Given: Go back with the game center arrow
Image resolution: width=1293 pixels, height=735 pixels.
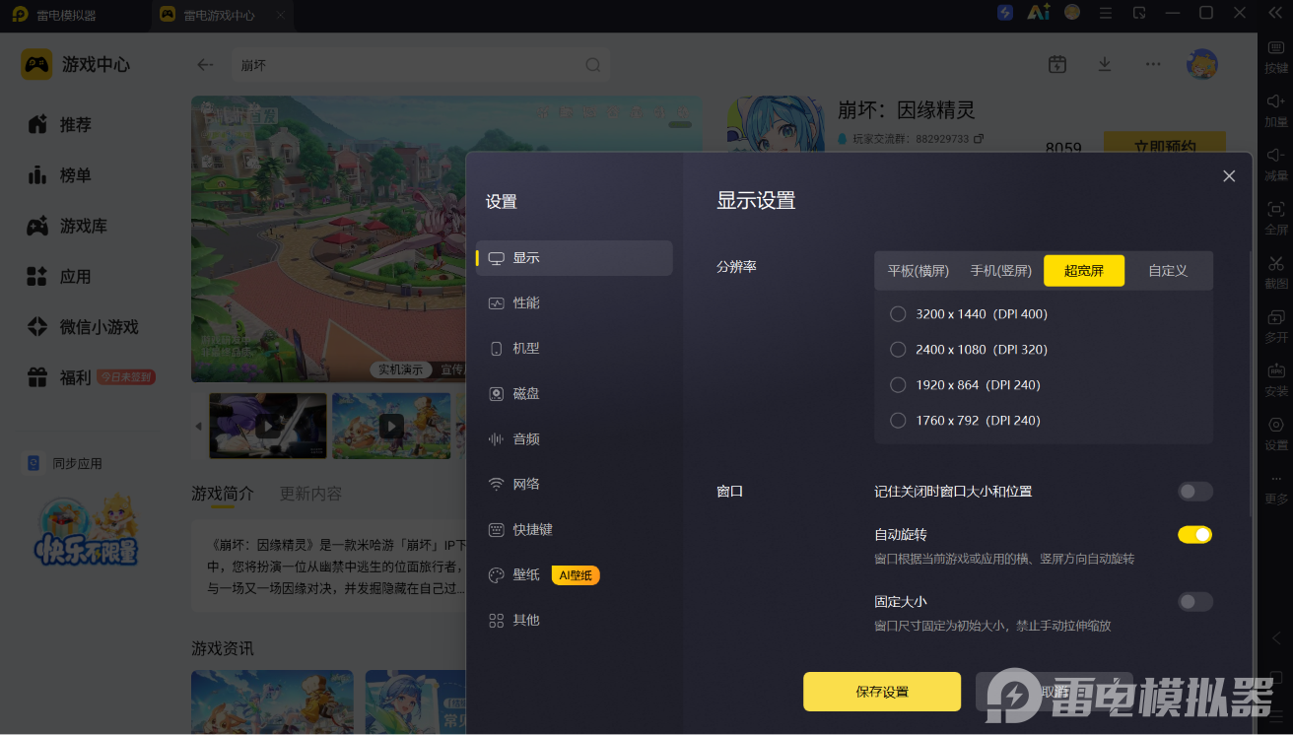Looking at the screenshot, I should point(205,65).
